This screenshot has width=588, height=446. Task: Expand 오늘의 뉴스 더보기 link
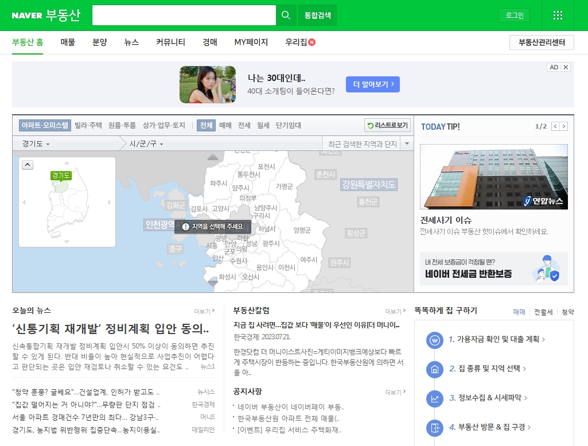tap(204, 311)
